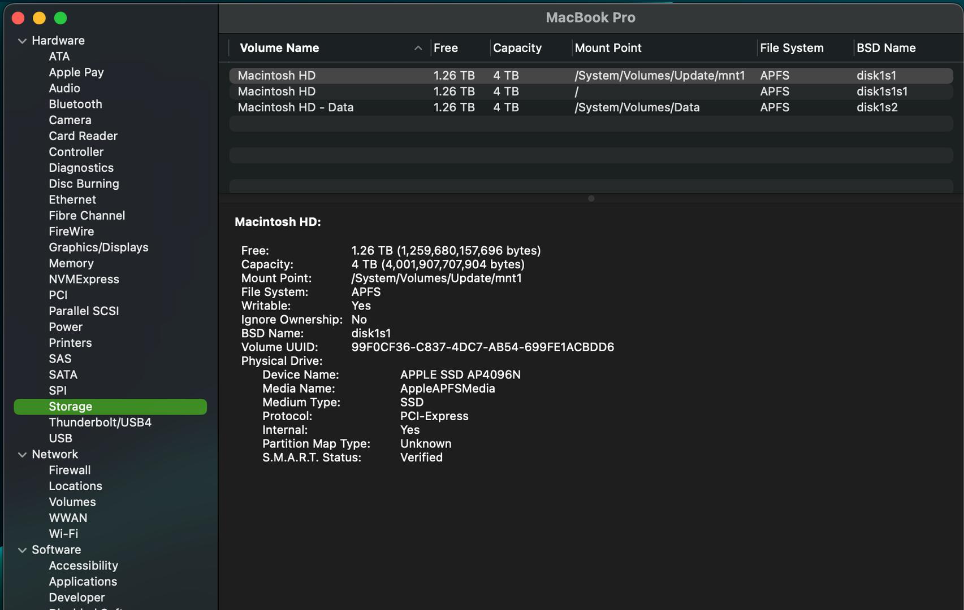This screenshot has height=610, width=964.
Task: Open Wi-Fi network information
Action: pos(63,534)
